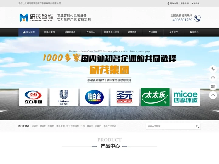Open the 包装线案例 menu item

pyautogui.click(x=50, y=32)
